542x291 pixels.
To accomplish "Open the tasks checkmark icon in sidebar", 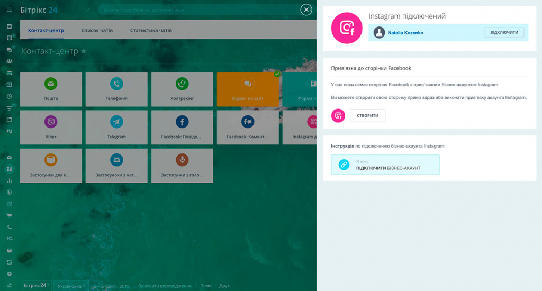I will [x=10, y=38].
